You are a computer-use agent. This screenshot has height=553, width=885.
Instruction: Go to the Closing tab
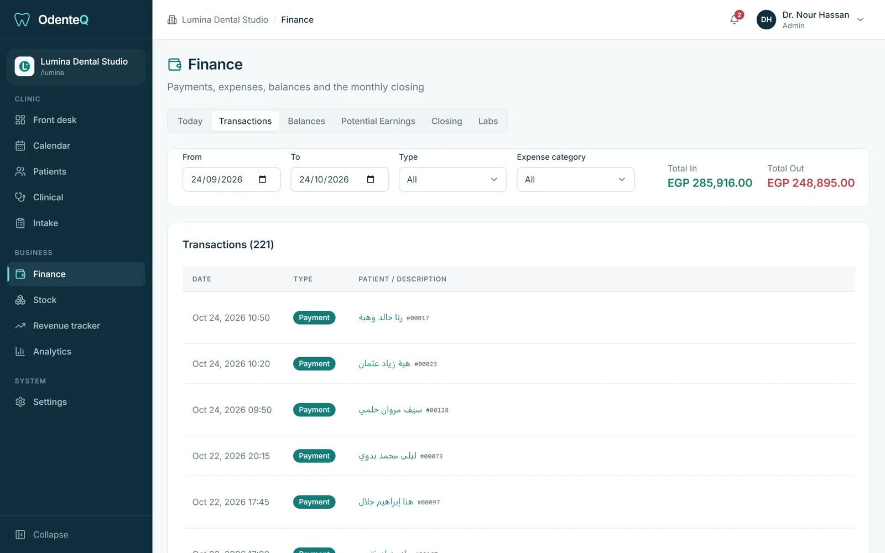[446, 121]
